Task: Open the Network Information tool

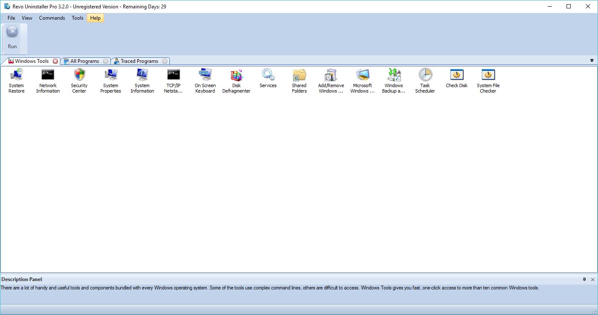Action: (47, 80)
